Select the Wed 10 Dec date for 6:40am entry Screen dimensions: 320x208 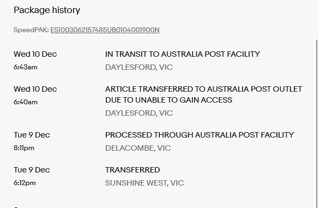click(x=35, y=89)
